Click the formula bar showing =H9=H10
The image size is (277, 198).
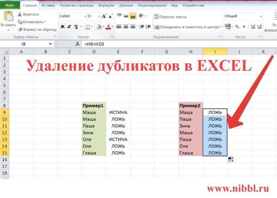click(x=179, y=44)
